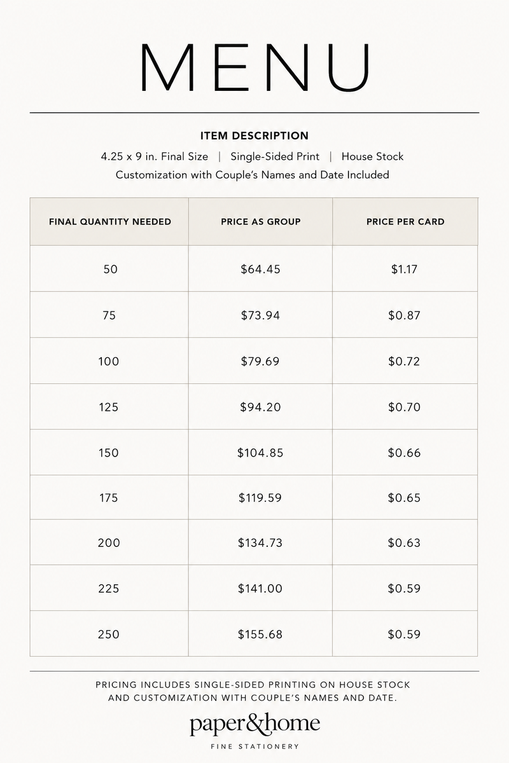Click the quantity 175 cell
This screenshot has height=763, width=509.
(110, 498)
